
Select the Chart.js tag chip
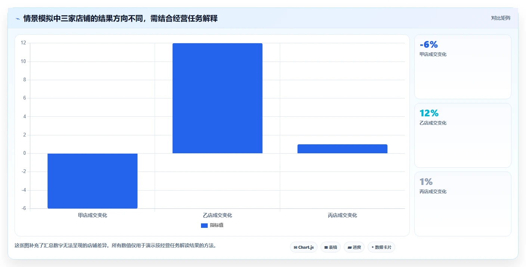click(304, 247)
